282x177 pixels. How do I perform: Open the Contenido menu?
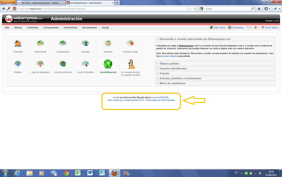[x=33, y=28]
